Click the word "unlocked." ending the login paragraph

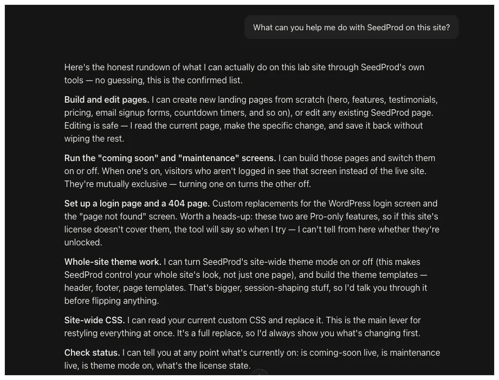click(x=83, y=243)
